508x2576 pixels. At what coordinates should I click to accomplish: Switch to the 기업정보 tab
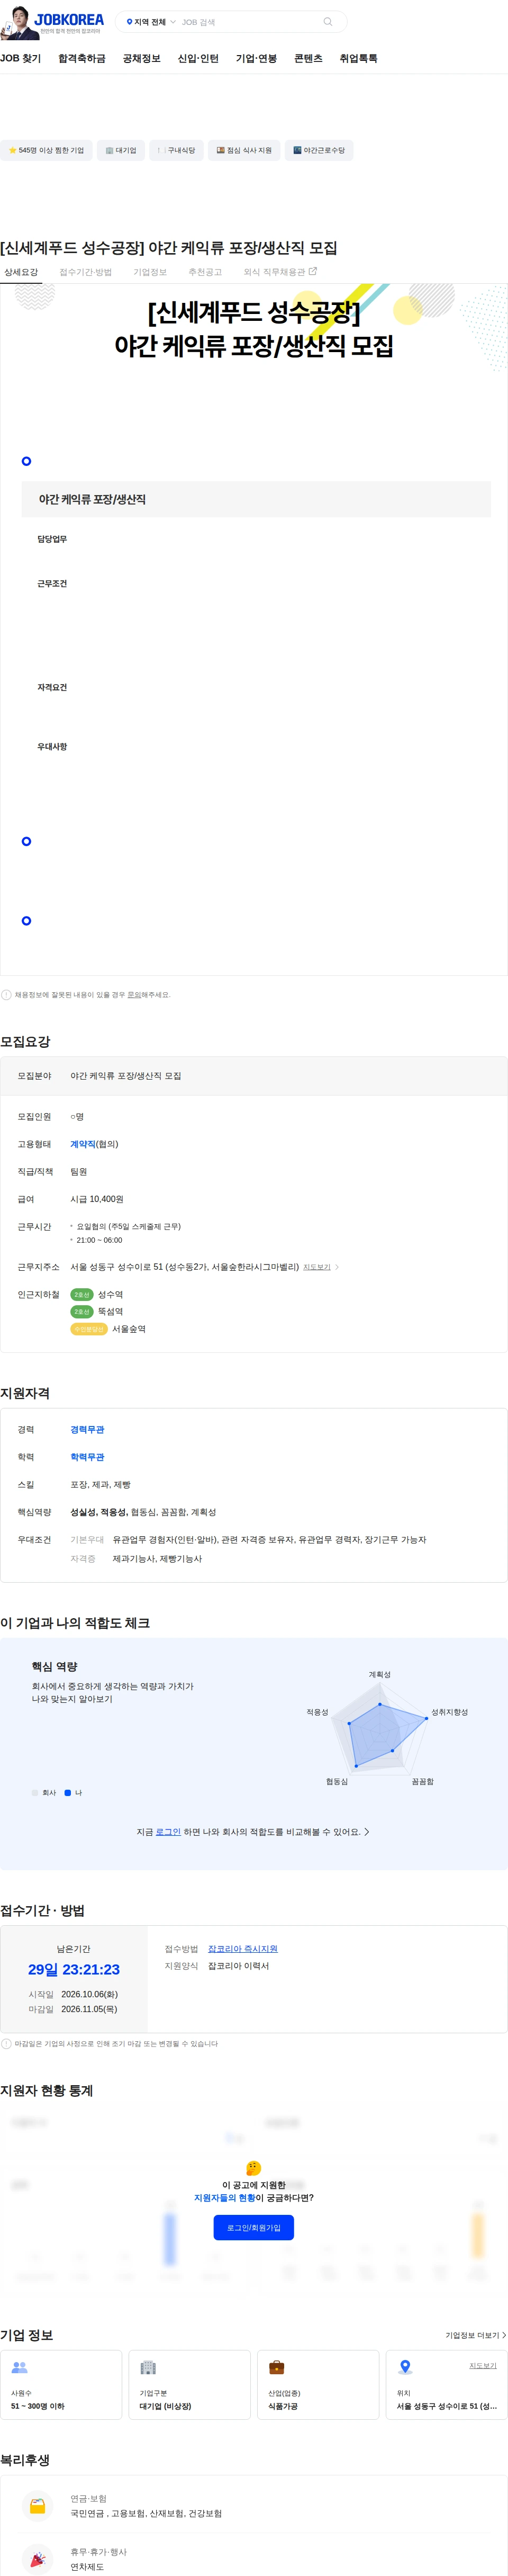pos(150,272)
